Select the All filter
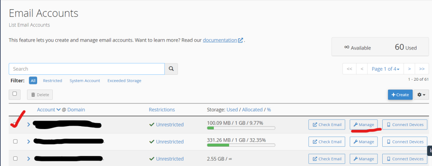The image size is (432, 166). [33, 81]
